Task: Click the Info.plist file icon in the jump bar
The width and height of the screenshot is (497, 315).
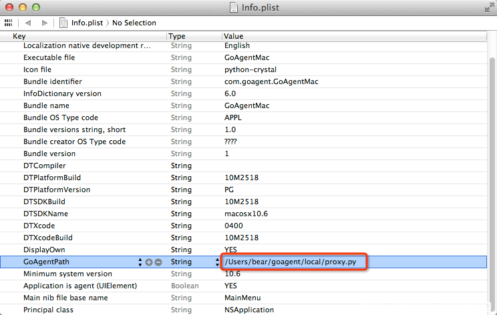Action: click(63, 23)
